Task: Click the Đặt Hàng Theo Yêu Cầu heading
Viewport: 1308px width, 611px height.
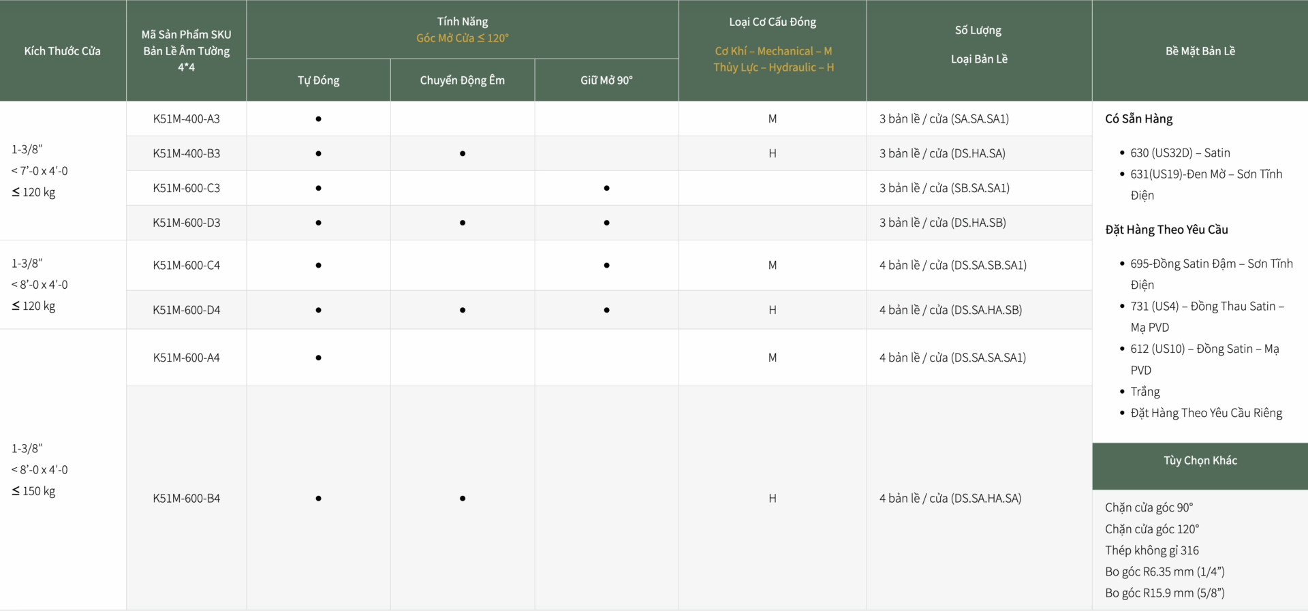Action: pos(1166,230)
